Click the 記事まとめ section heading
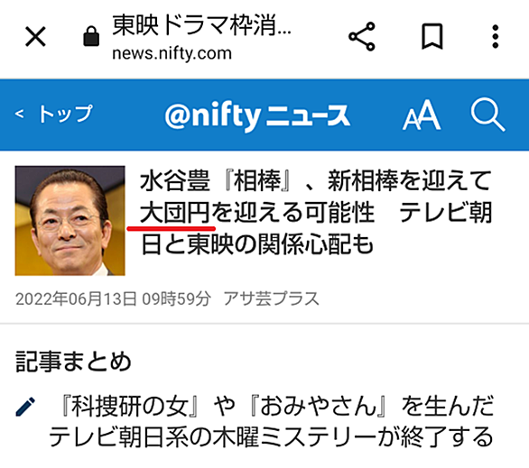529x468 pixels. (x=73, y=362)
